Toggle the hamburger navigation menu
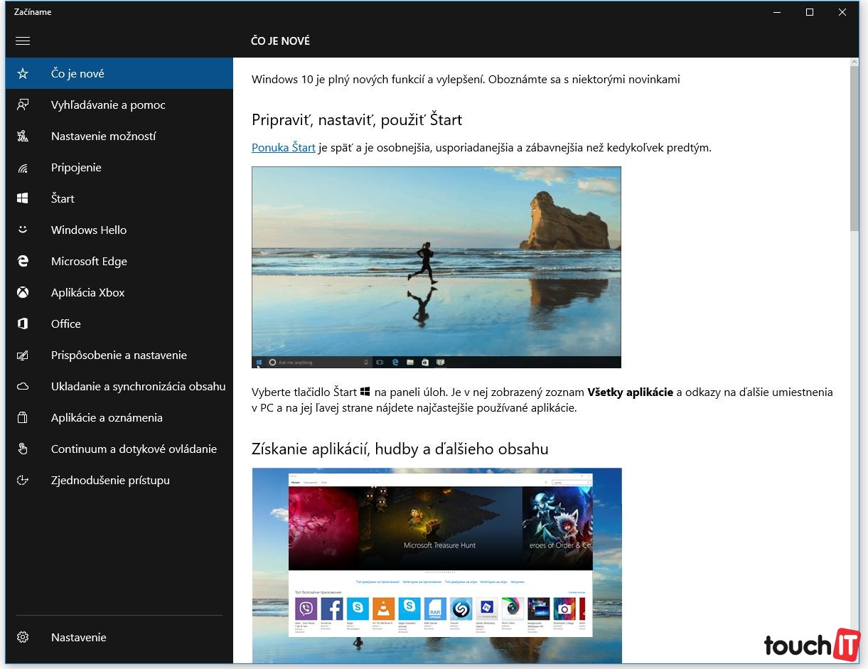 [23, 41]
